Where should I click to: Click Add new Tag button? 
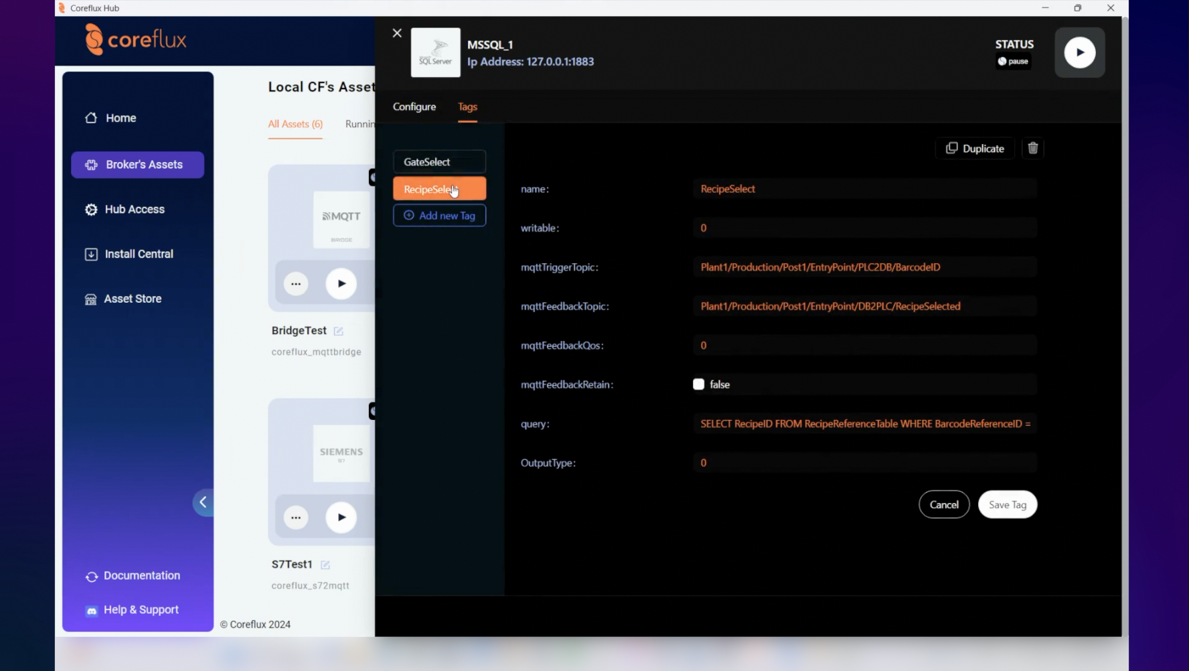pos(439,216)
